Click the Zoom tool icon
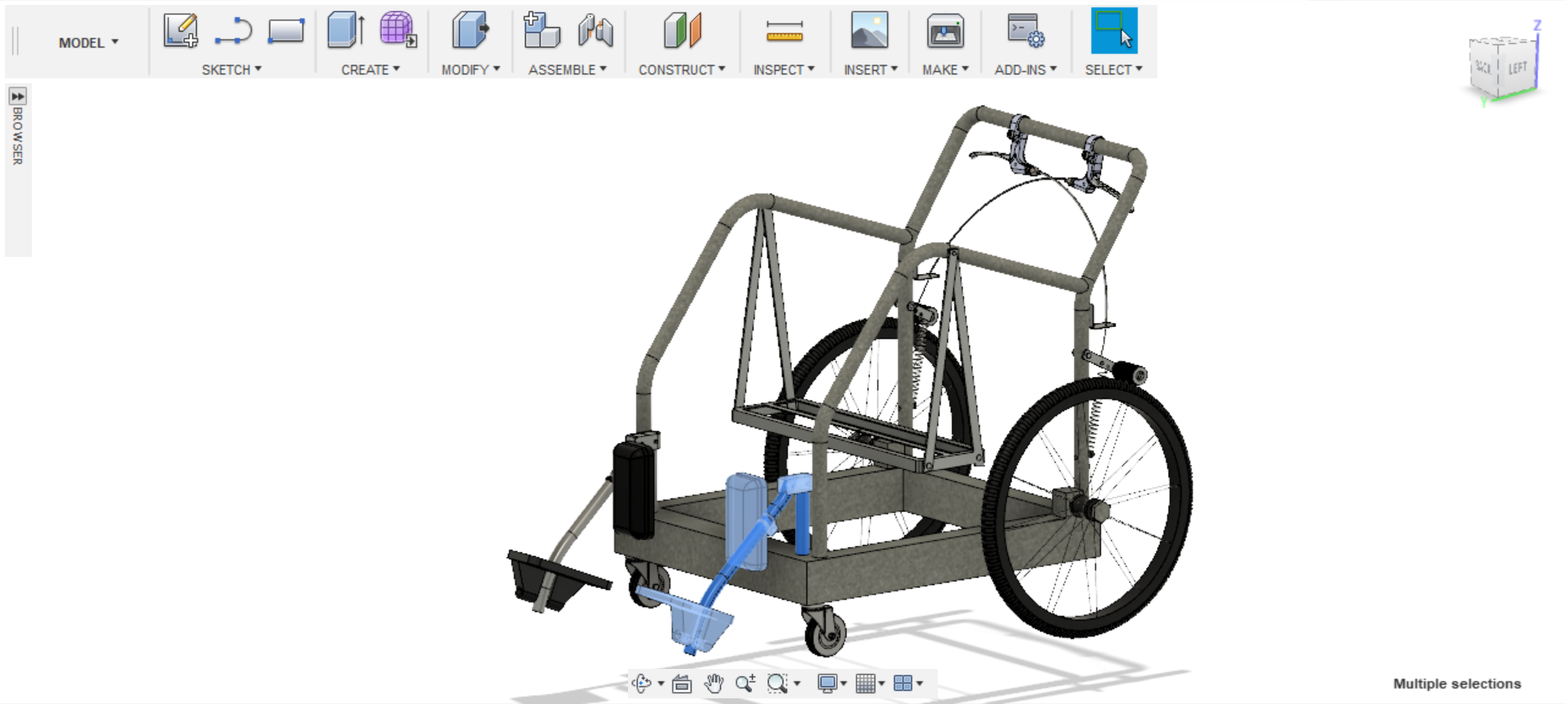Screen dimensions: 1566x704 [745, 684]
